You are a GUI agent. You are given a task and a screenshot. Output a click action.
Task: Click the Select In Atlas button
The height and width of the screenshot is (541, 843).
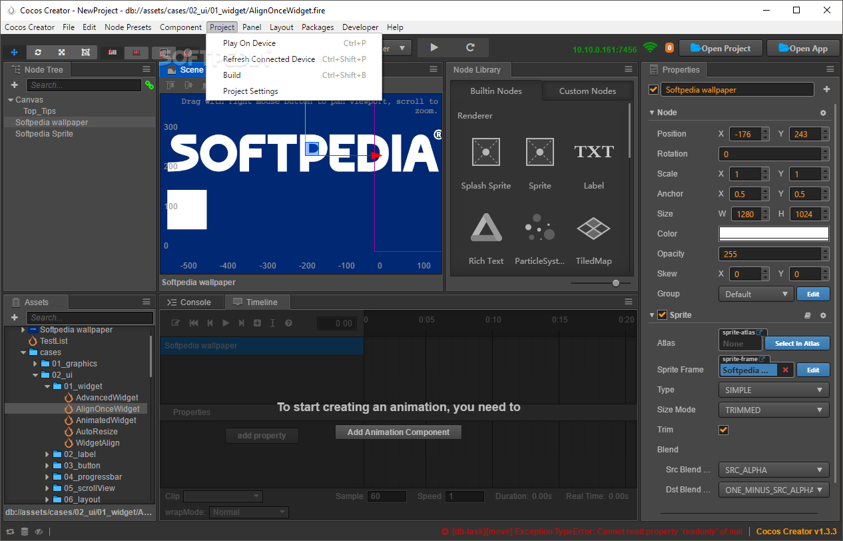[797, 343]
